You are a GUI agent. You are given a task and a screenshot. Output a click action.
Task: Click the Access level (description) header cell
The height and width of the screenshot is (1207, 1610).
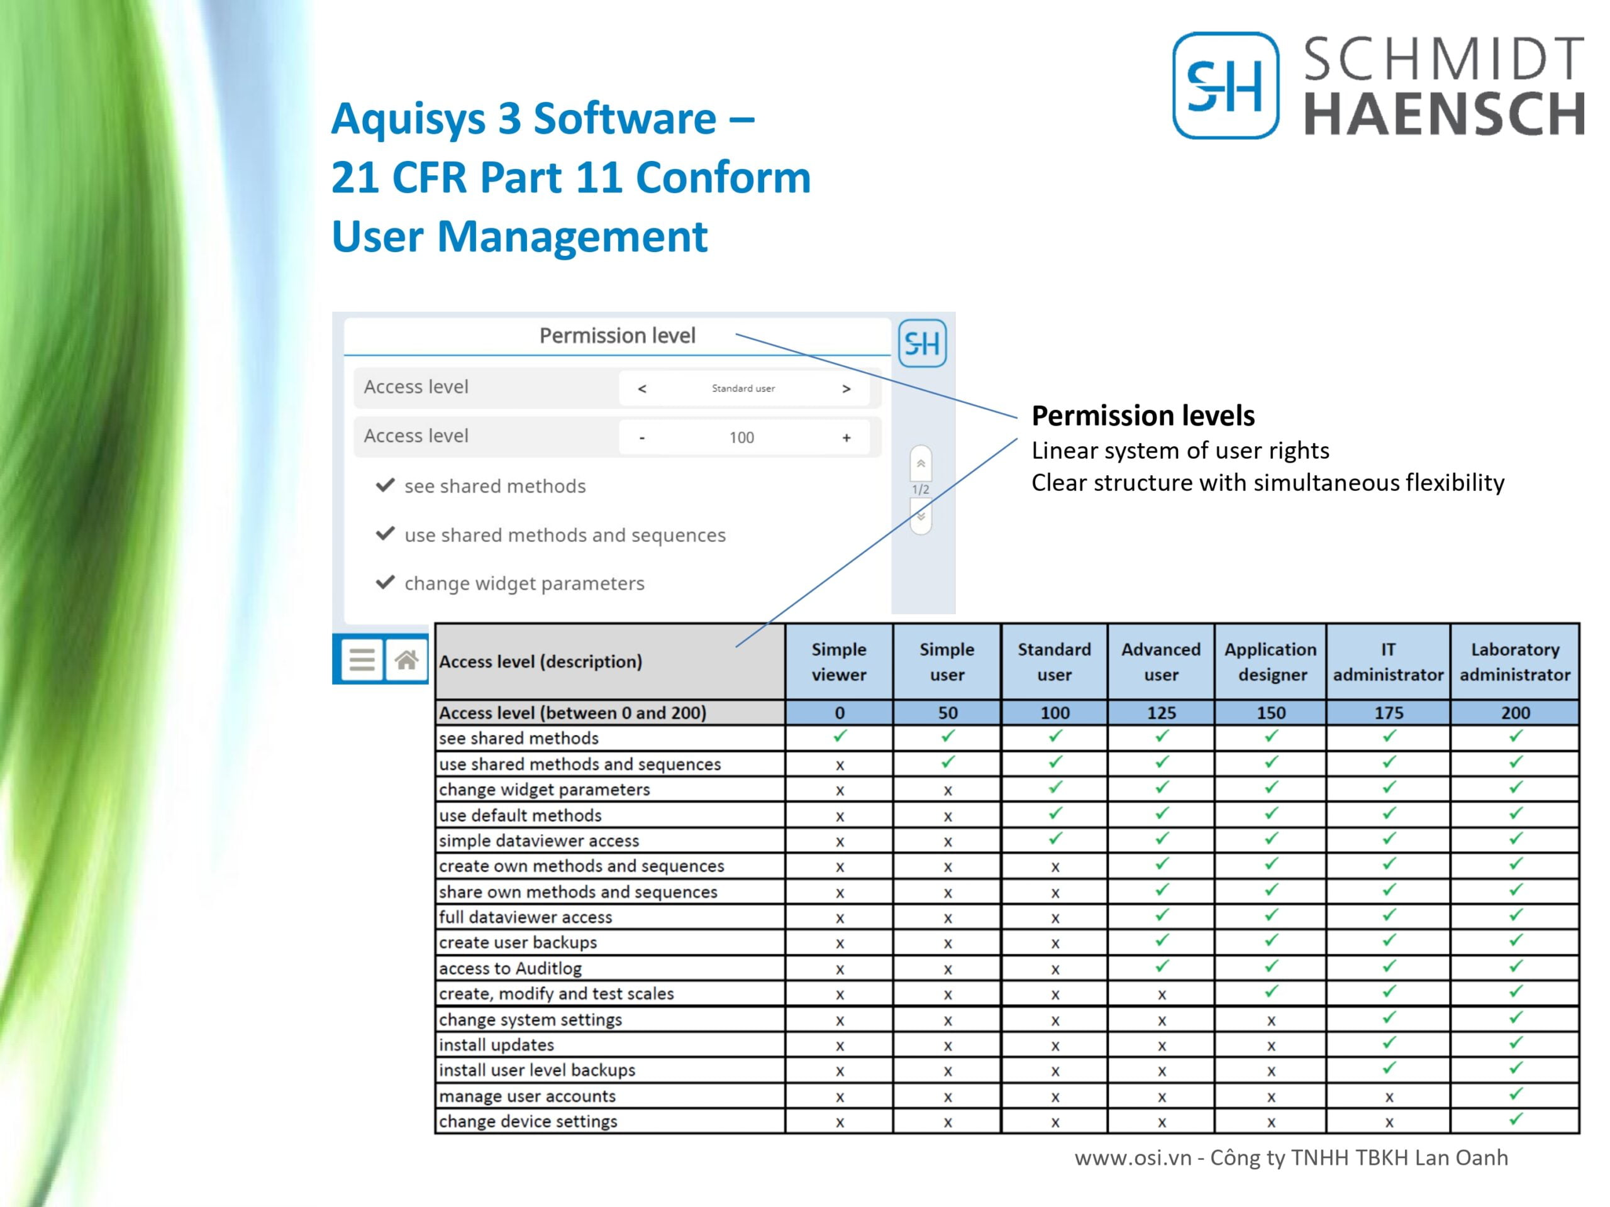tap(610, 661)
